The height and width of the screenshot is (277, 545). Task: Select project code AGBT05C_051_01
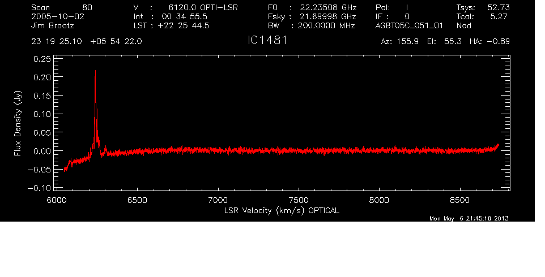[x=410, y=26]
